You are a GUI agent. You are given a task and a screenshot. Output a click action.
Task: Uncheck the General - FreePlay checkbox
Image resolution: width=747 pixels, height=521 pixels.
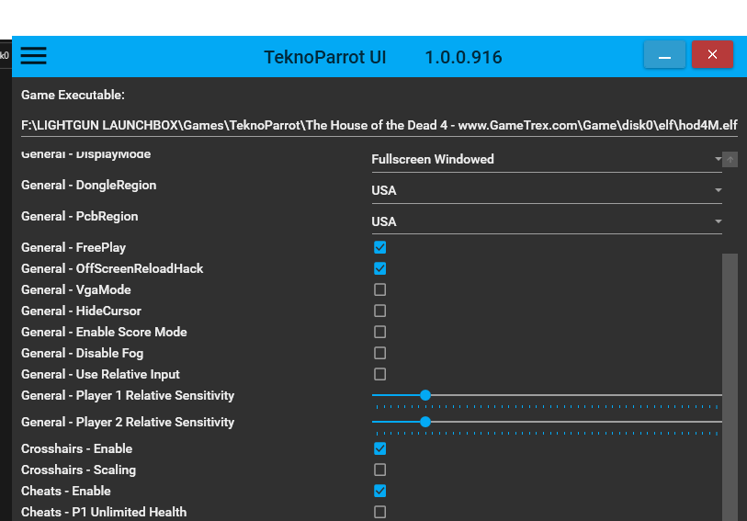click(380, 248)
